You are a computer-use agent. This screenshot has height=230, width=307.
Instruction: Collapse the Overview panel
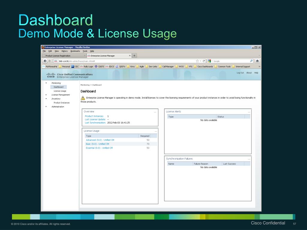coord(155,112)
